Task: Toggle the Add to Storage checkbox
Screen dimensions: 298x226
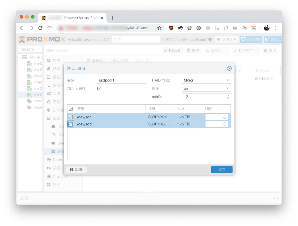Action: click(99, 88)
